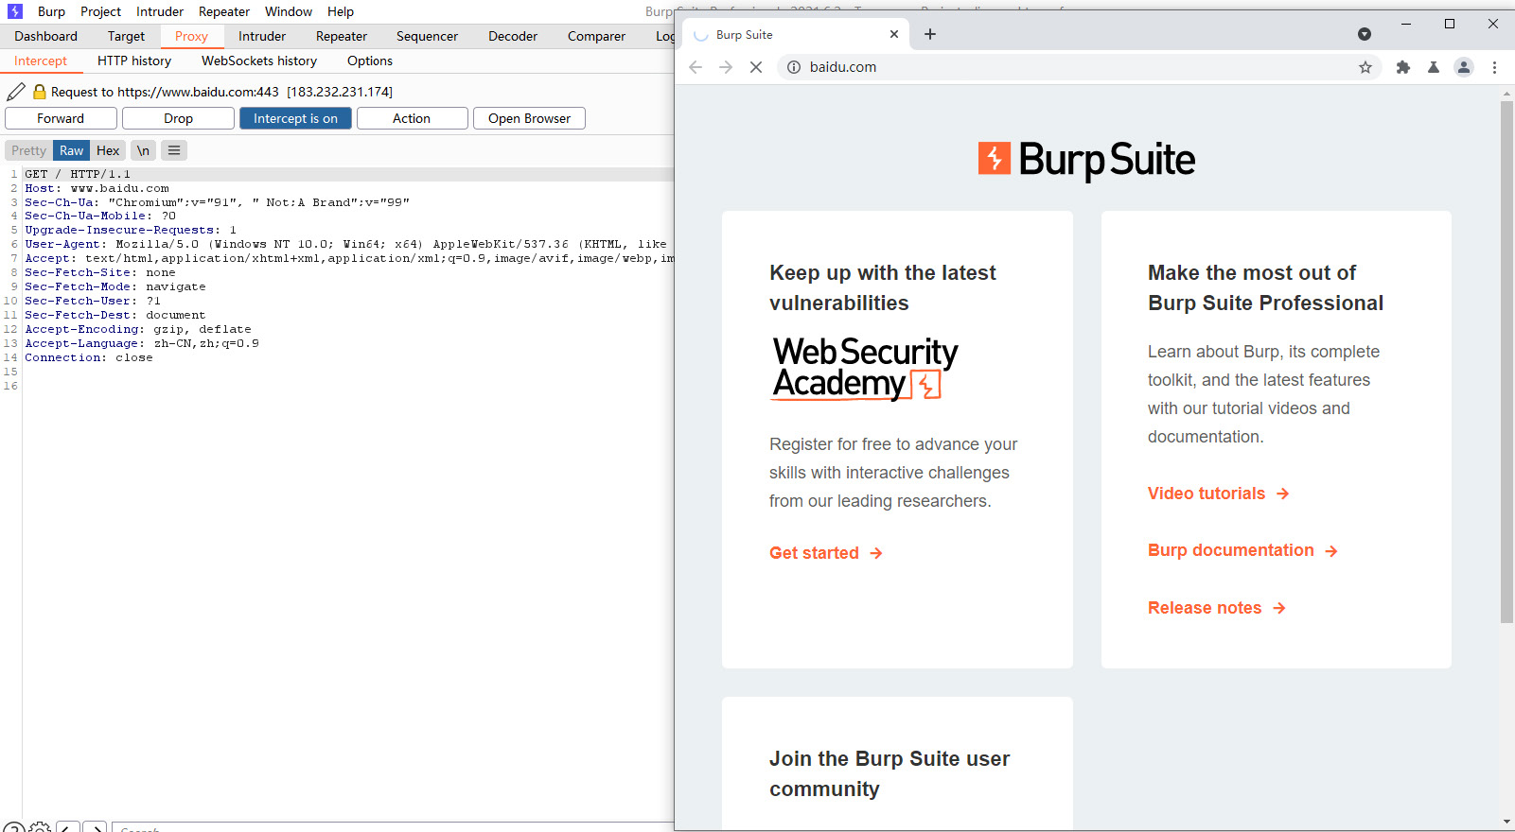
Task: Click the pencil edit icon beside the request URL
Action: (x=16, y=92)
